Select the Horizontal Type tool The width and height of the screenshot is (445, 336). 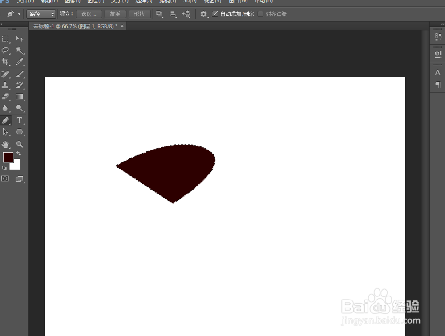[x=19, y=121]
